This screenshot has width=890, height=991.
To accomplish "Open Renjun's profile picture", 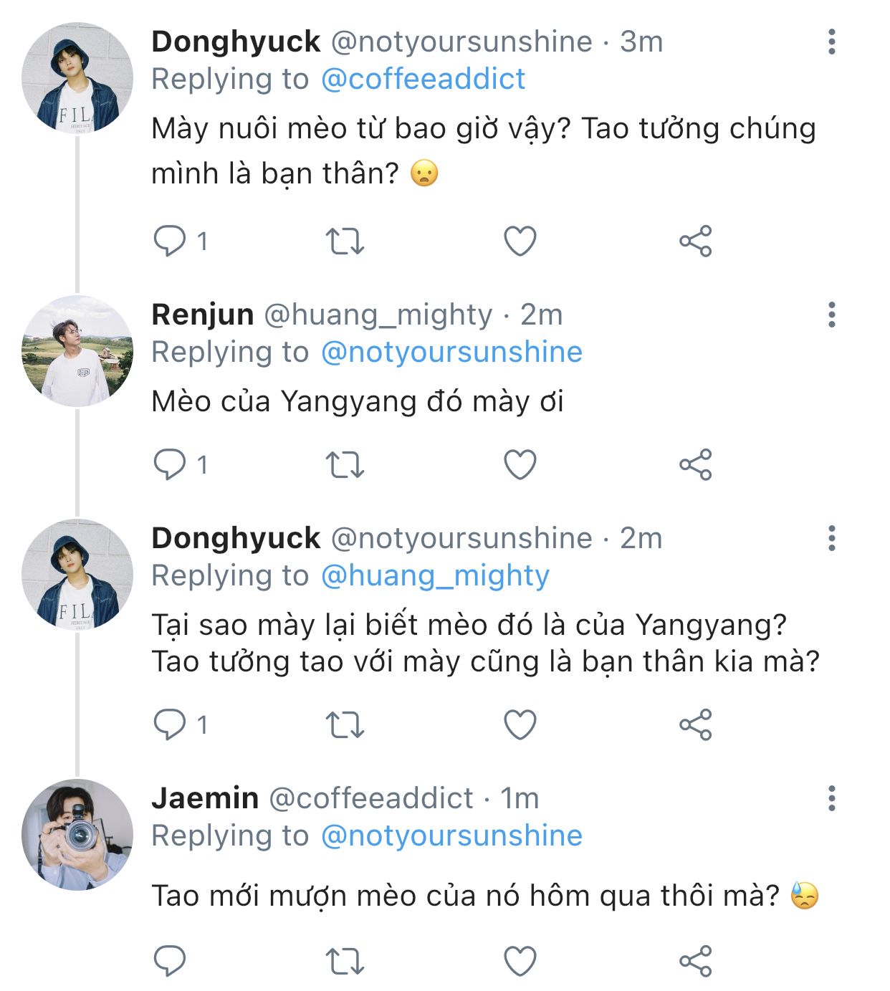I will [x=77, y=351].
